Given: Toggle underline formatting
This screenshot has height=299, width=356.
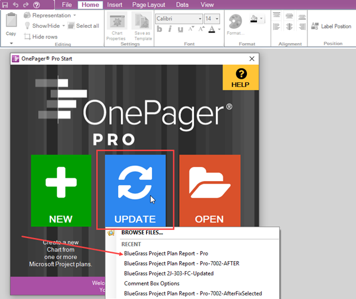Looking at the screenshot, I should pyautogui.click(x=180, y=29).
